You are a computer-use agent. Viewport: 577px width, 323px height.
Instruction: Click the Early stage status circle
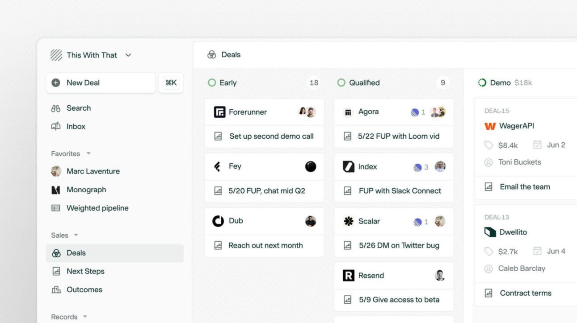click(x=212, y=83)
